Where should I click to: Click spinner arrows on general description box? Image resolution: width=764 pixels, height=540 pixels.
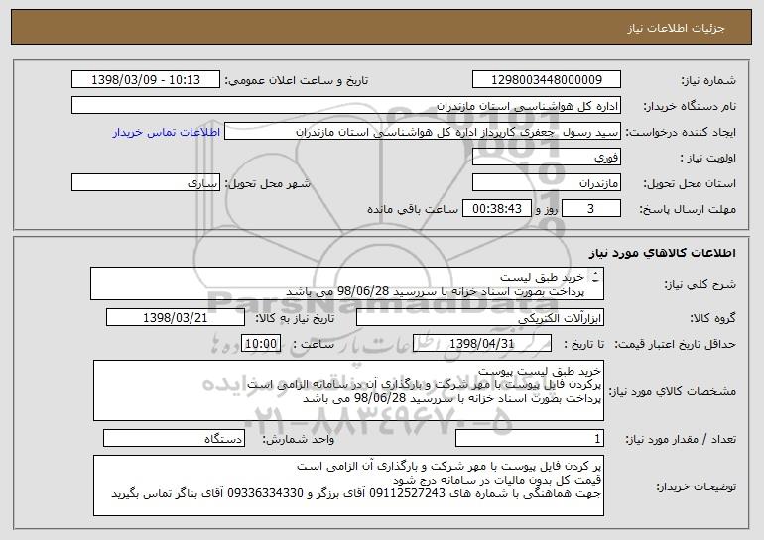(x=595, y=278)
